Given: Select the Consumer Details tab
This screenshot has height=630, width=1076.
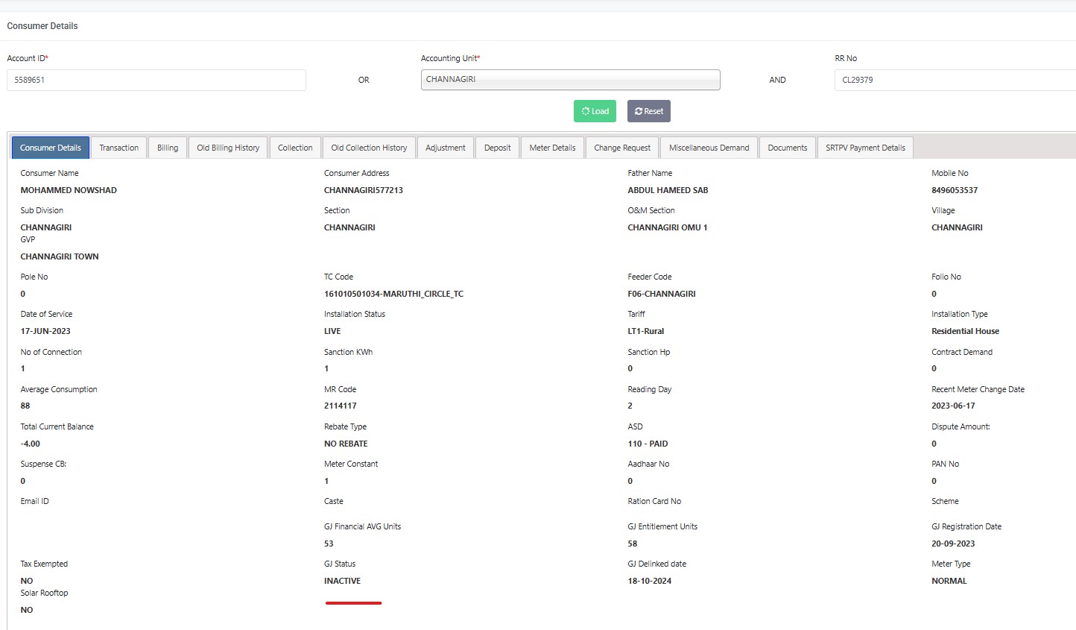Looking at the screenshot, I should [51, 148].
